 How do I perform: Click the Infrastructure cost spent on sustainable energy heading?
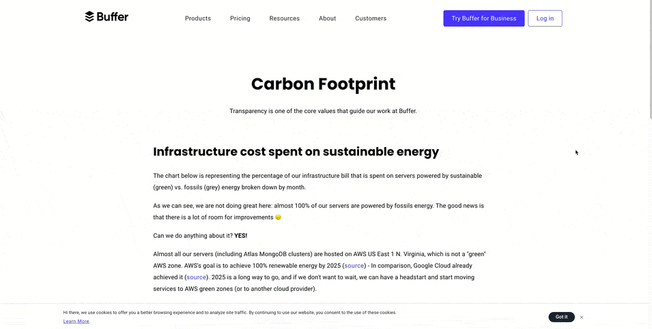coord(296,152)
